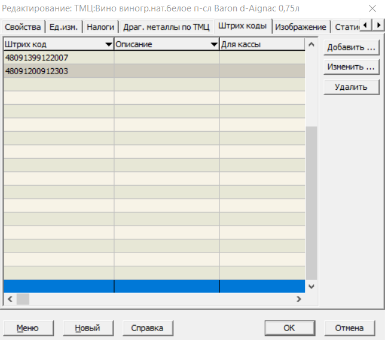Confirm changes with OK button
The width and height of the screenshot is (385, 340).
pos(289,328)
